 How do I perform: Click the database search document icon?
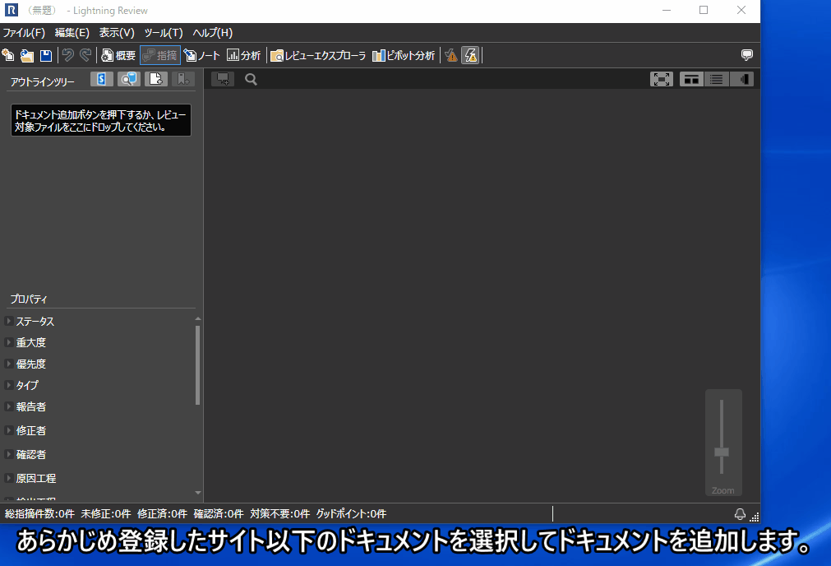click(129, 79)
